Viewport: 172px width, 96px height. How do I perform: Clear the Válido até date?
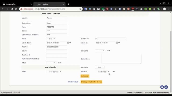point(119,43)
